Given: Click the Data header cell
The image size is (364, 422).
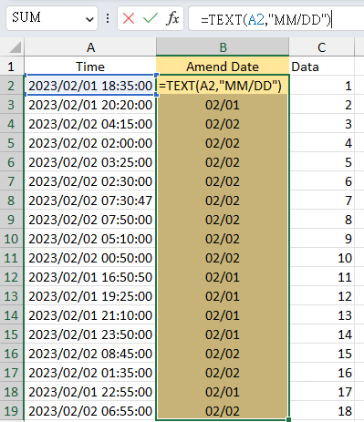Looking at the screenshot, I should click(x=322, y=67).
